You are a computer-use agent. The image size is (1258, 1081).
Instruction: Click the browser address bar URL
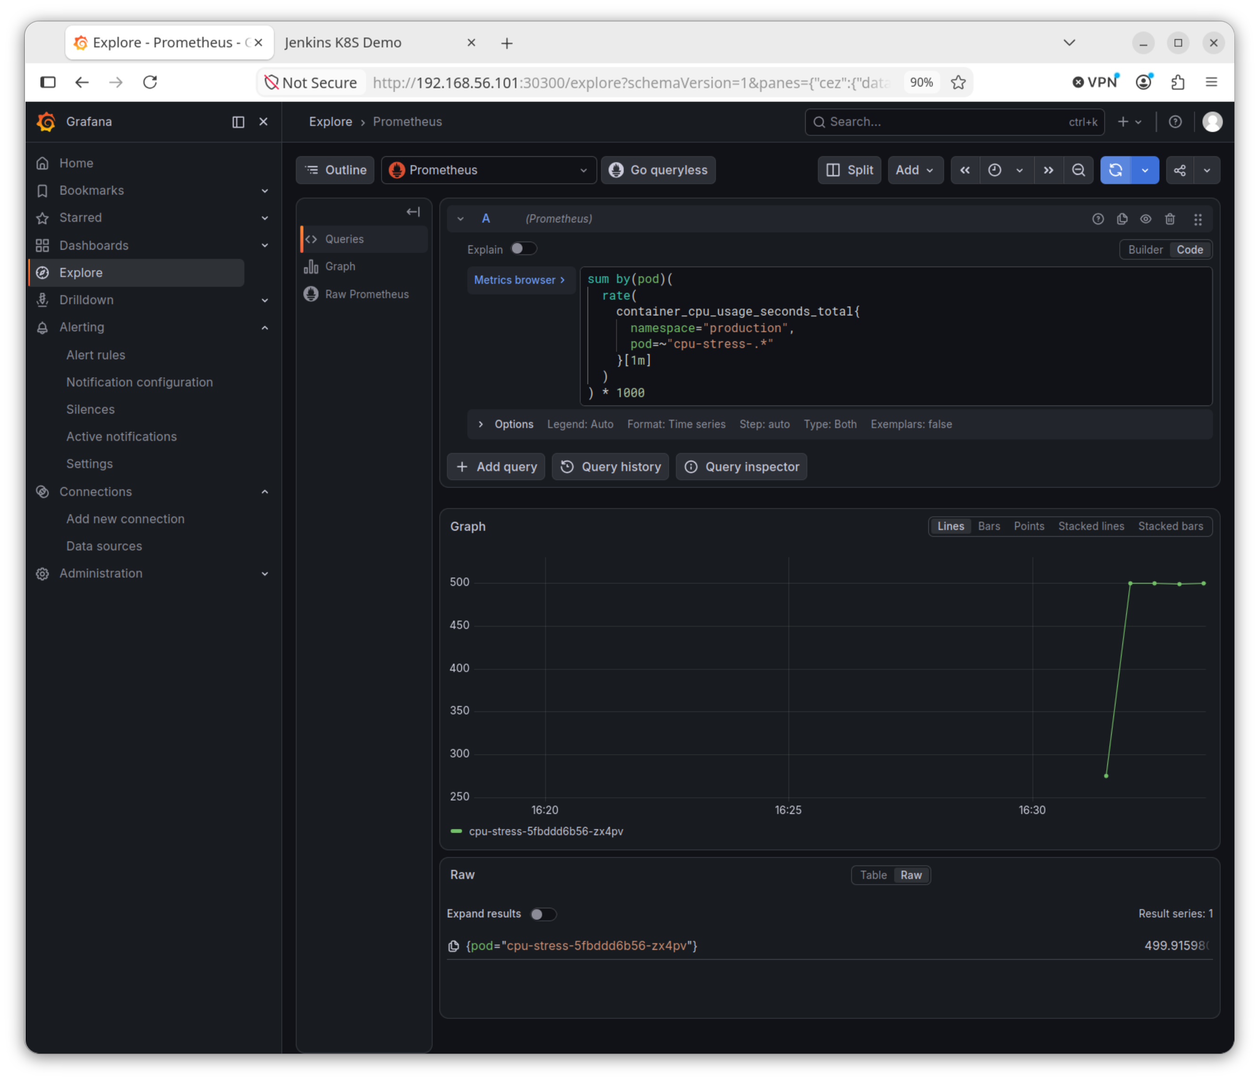tap(631, 83)
